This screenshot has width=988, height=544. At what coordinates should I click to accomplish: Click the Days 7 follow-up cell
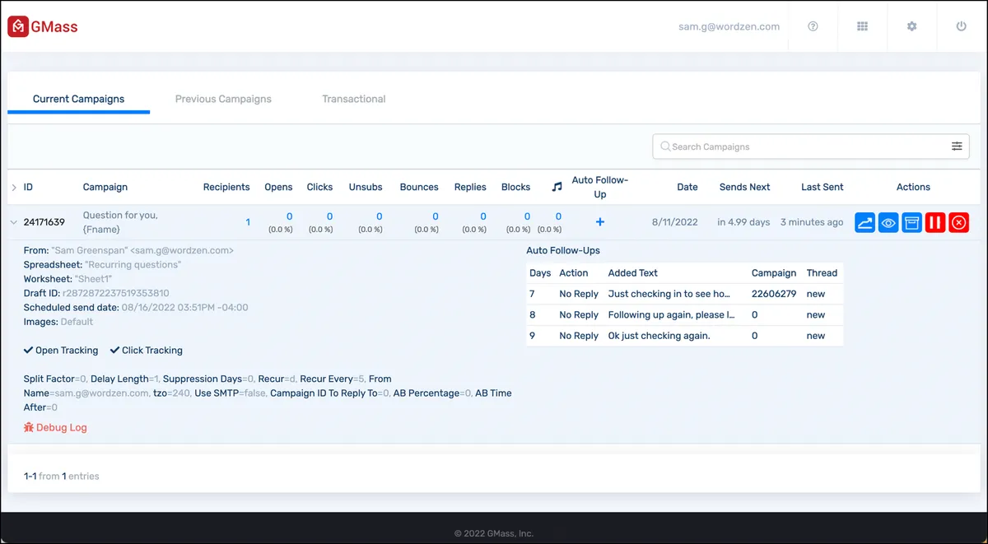click(x=532, y=294)
